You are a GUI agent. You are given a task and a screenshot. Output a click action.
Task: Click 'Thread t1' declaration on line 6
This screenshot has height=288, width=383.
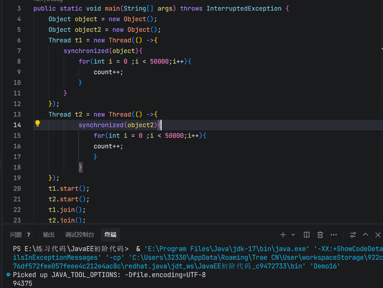65,40
